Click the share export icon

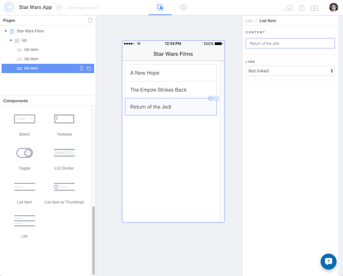coord(302,8)
